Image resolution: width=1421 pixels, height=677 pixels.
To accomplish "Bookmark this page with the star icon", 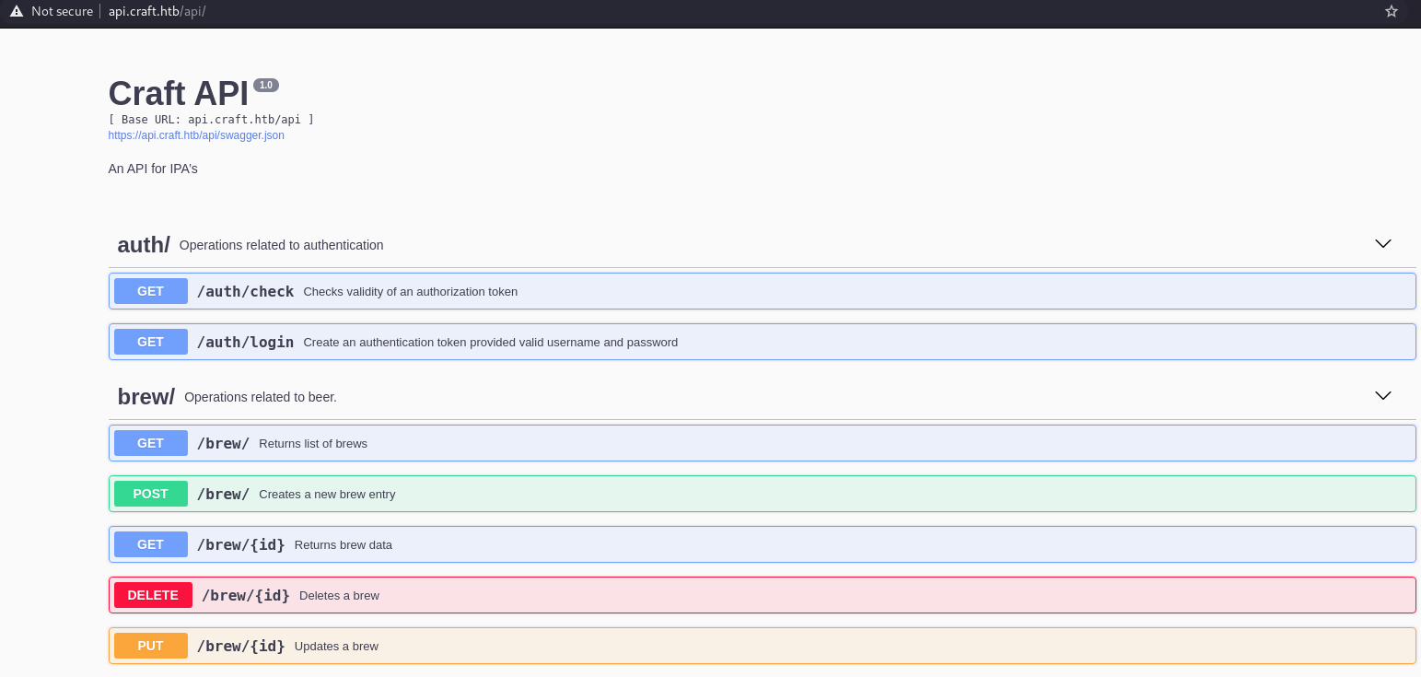I will pyautogui.click(x=1391, y=11).
